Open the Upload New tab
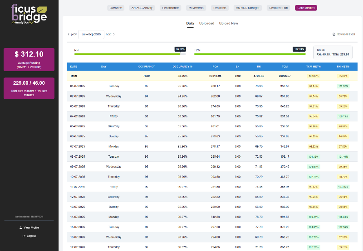The height and width of the screenshot is (251, 363). (228, 23)
